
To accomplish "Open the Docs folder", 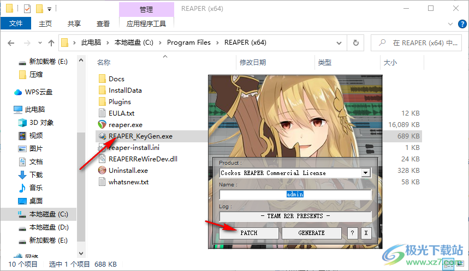I will [116, 79].
